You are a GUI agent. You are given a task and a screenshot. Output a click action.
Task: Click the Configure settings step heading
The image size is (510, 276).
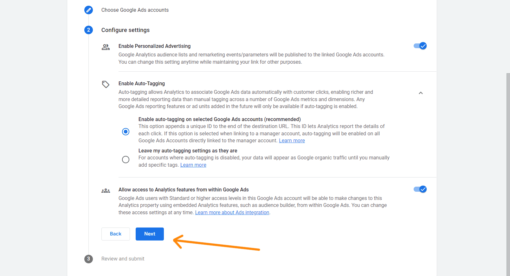(x=126, y=30)
